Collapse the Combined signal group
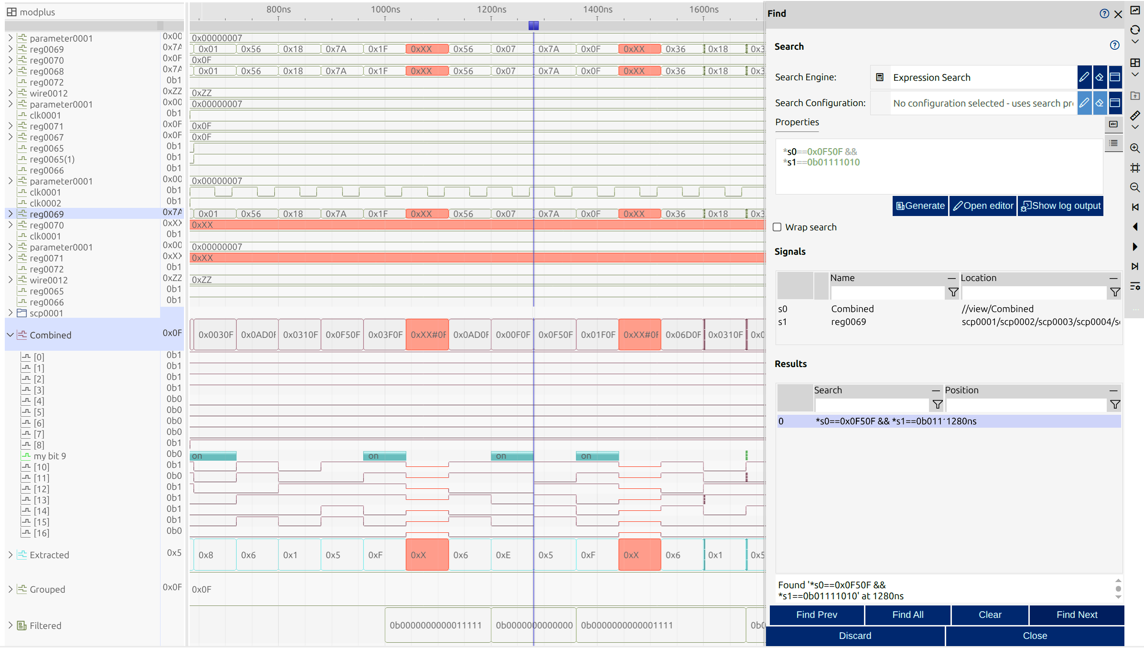The height and width of the screenshot is (648, 1144). [10, 335]
